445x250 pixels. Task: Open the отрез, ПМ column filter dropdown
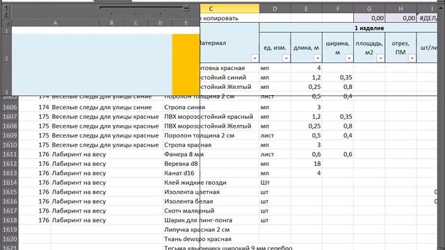tap(412, 58)
